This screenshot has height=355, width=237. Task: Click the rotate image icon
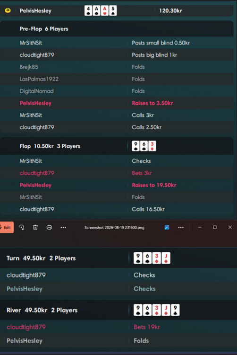(x=21, y=227)
